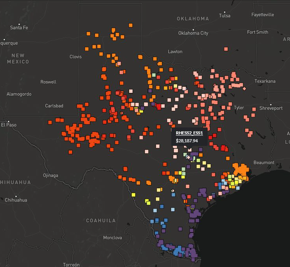Screen dimensions: 290x267
Task: Select the light green square south of Lawton
Action: [x=154, y=74]
